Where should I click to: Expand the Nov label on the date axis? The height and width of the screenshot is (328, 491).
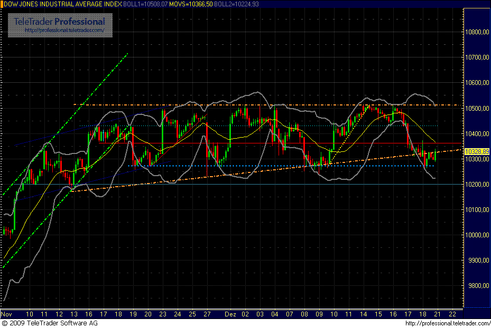tap(7, 314)
